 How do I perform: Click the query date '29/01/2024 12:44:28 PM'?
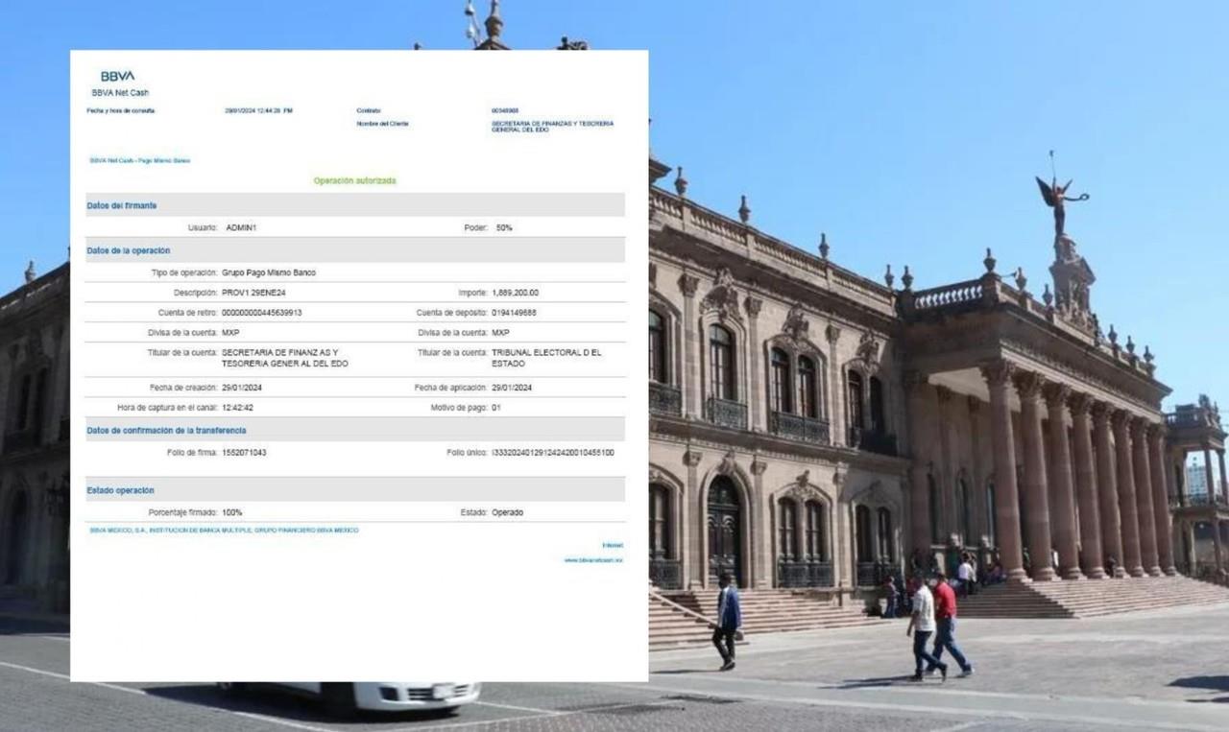259,110
